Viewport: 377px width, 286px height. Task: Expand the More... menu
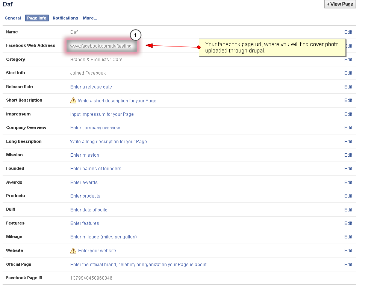click(x=90, y=18)
